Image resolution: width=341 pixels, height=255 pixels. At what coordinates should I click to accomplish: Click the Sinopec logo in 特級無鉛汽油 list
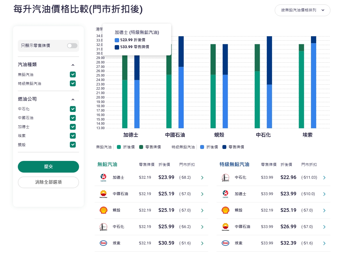tap(225, 178)
